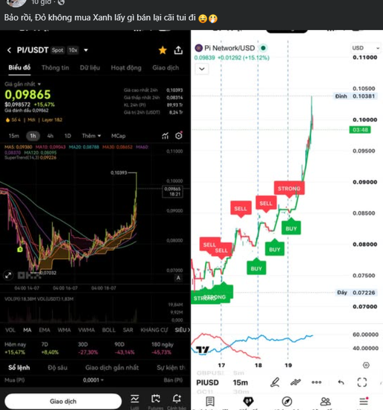Open the Giao dịch tab at top

coord(166,68)
